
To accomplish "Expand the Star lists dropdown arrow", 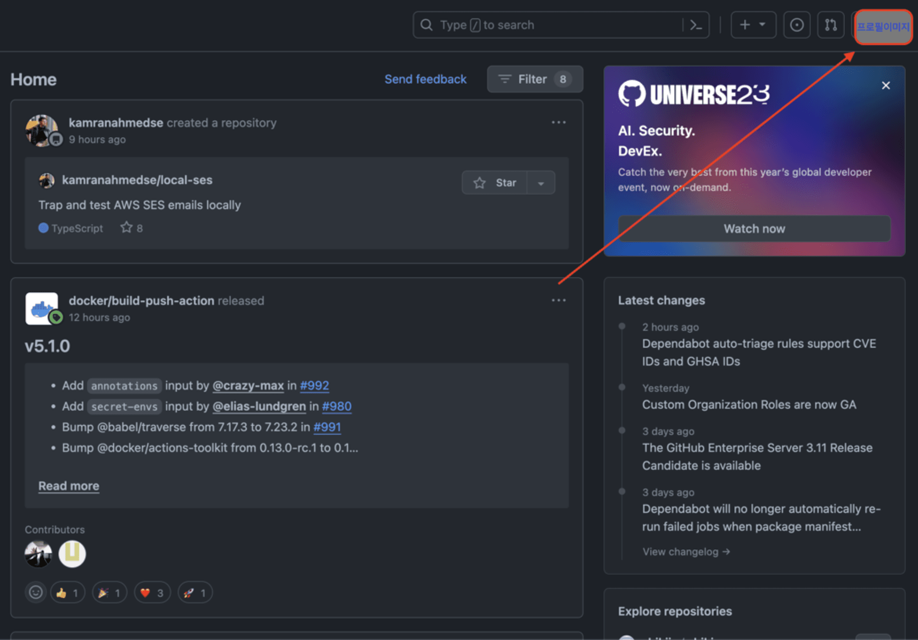I will (x=541, y=183).
